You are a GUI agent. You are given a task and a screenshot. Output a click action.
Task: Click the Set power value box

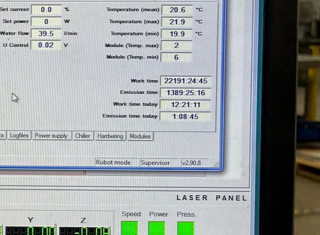(x=47, y=21)
